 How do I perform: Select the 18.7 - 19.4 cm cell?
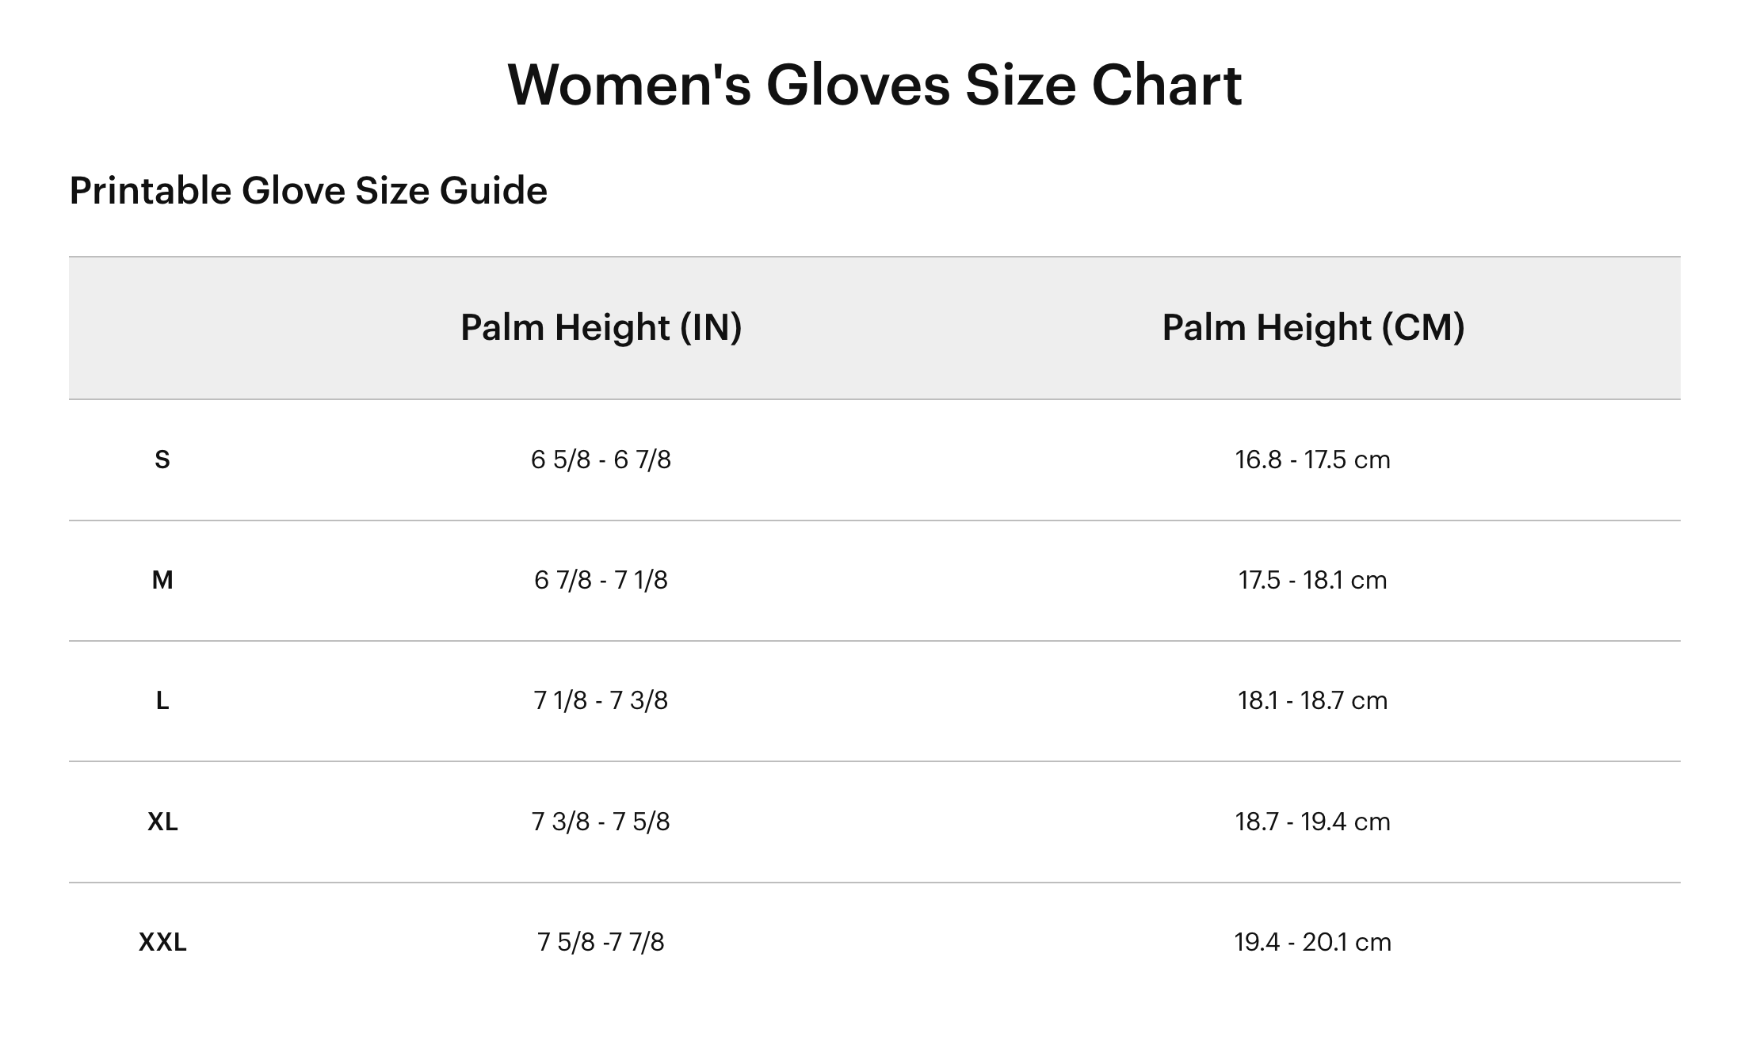pos(1313,822)
